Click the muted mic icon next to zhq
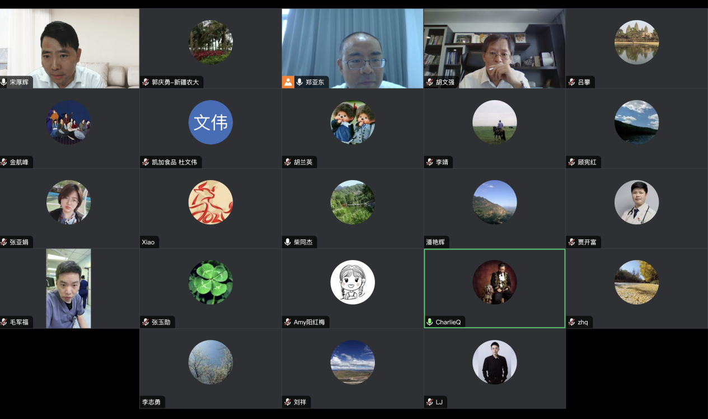Image resolution: width=708 pixels, height=419 pixels. point(572,322)
